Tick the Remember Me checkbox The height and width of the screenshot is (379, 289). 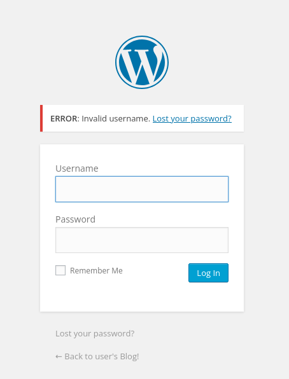(60, 270)
